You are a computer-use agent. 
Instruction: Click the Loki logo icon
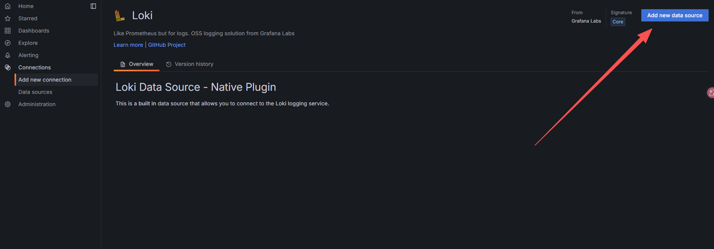coord(120,16)
